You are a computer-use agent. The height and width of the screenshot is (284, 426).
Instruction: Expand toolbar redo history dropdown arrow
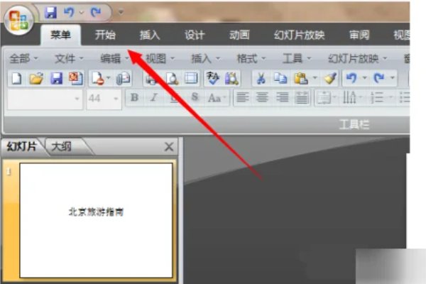point(392,78)
